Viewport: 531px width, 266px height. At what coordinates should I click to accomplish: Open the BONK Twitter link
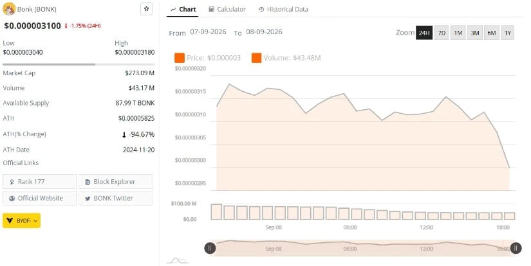coord(115,198)
